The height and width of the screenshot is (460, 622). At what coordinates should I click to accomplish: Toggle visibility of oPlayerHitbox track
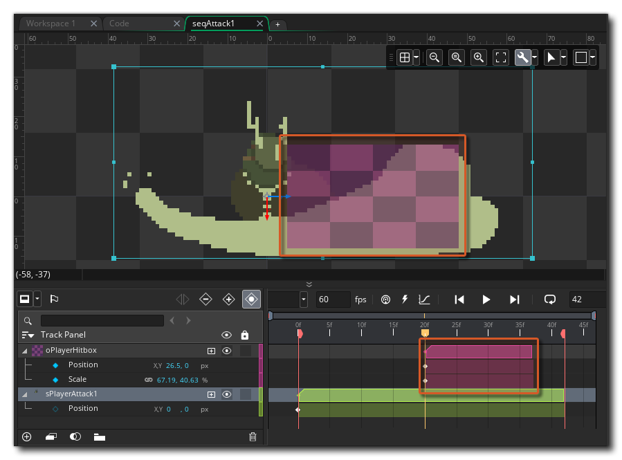pyautogui.click(x=226, y=351)
